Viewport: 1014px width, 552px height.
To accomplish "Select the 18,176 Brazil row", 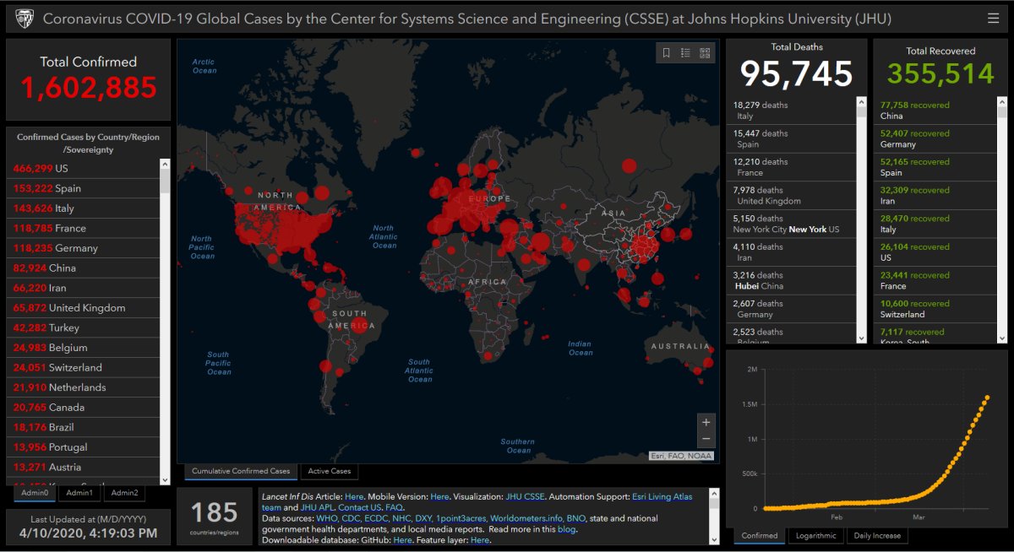I will click(x=83, y=428).
